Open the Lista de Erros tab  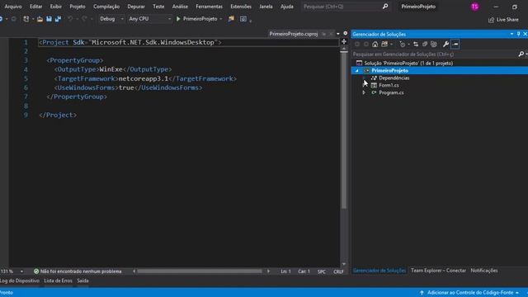[x=58, y=280]
